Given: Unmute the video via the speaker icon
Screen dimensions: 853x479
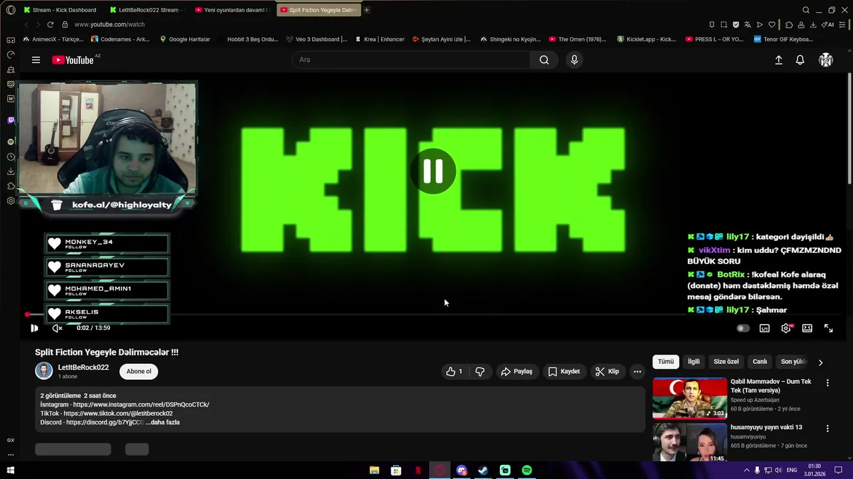Looking at the screenshot, I should click(57, 328).
